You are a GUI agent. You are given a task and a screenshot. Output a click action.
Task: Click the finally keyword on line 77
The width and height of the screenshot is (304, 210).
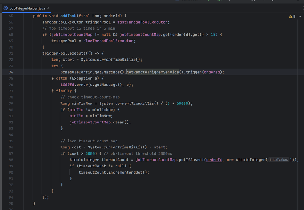(64, 91)
